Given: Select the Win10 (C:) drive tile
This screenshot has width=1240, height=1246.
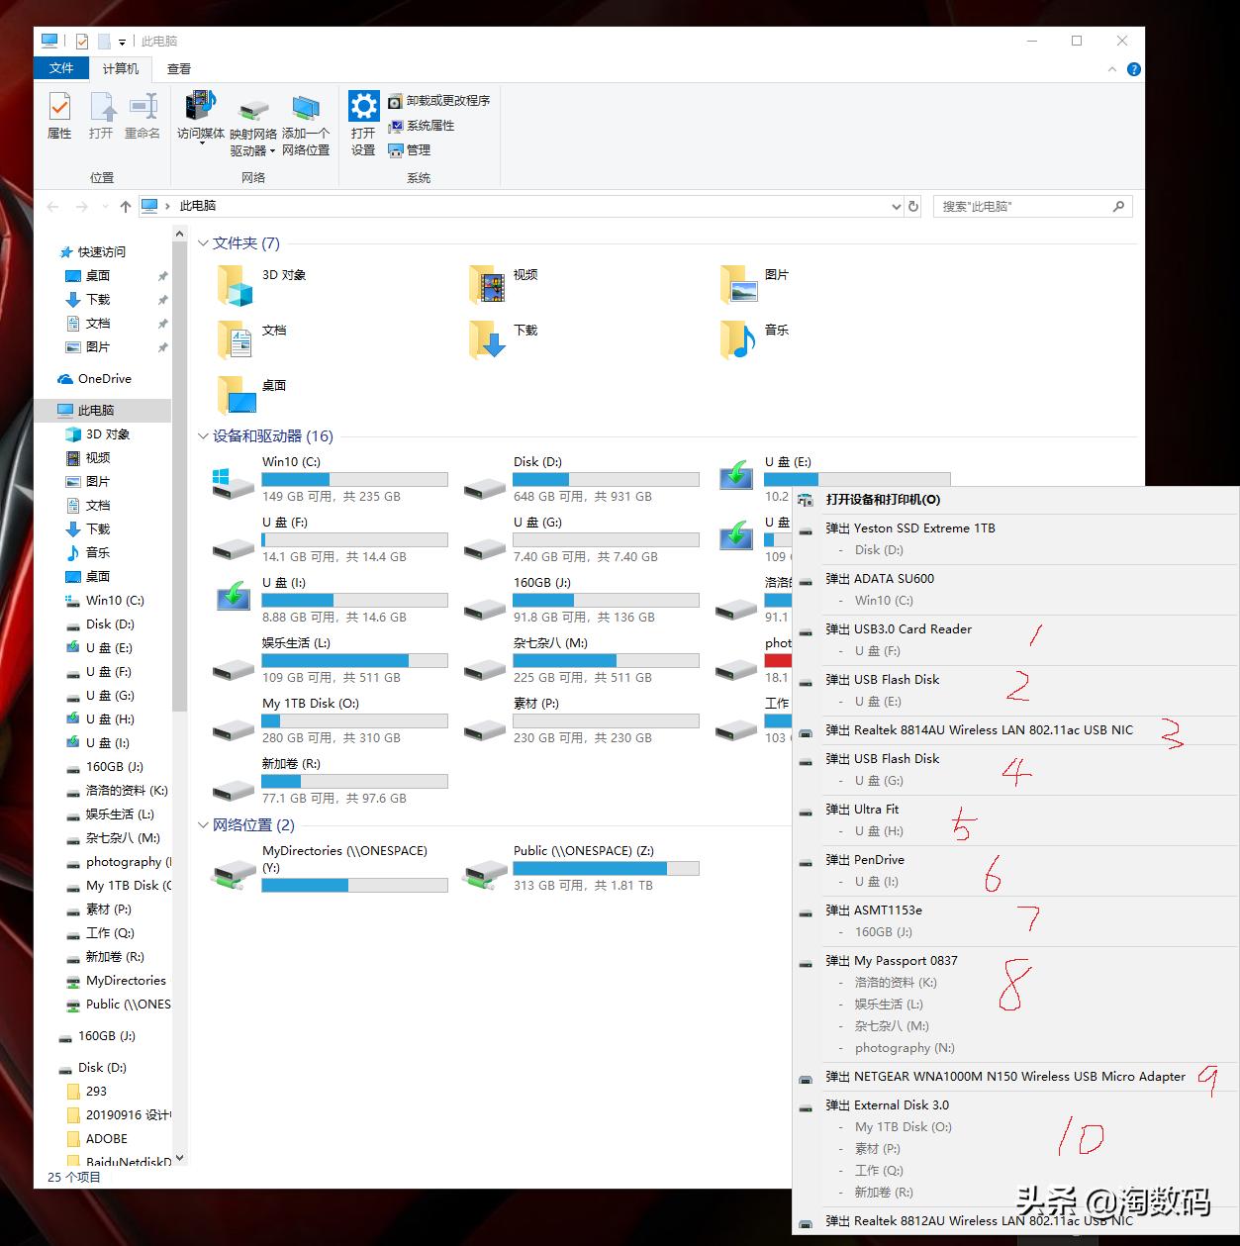Looking at the screenshot, I should pos(331,479).
